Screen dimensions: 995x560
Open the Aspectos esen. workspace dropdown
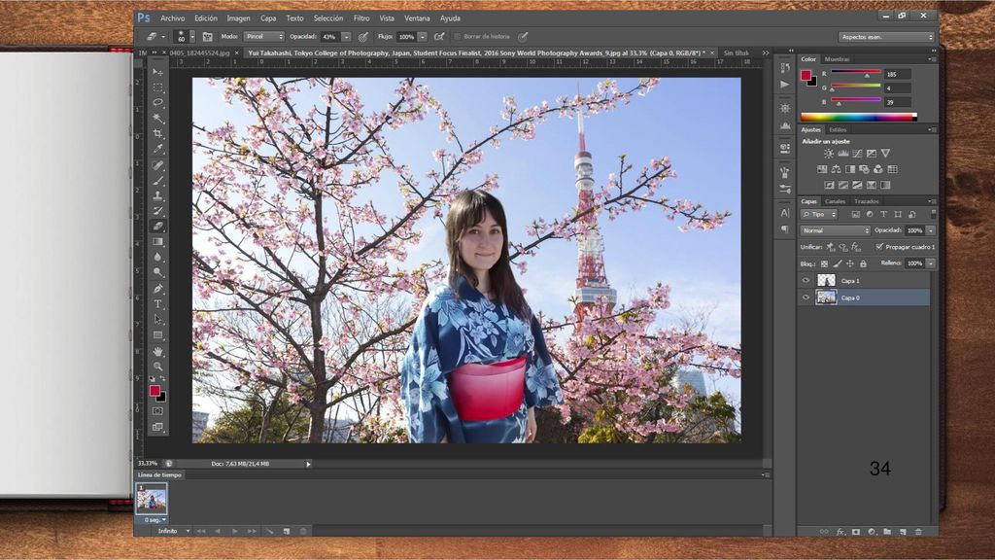pos(886,37)
